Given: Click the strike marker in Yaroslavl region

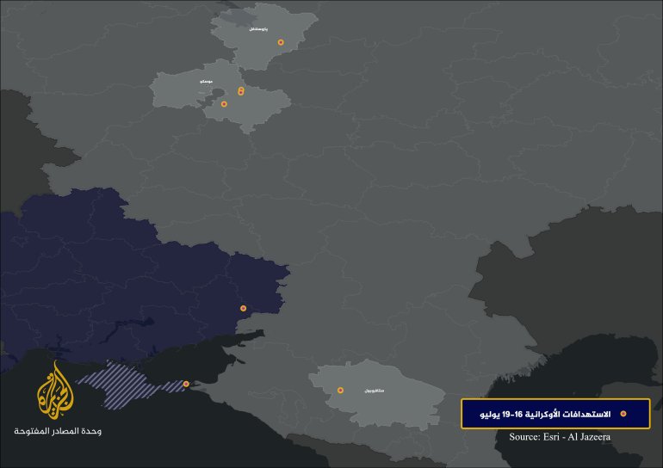Looking at the screenshot, I should coord(281,42).
